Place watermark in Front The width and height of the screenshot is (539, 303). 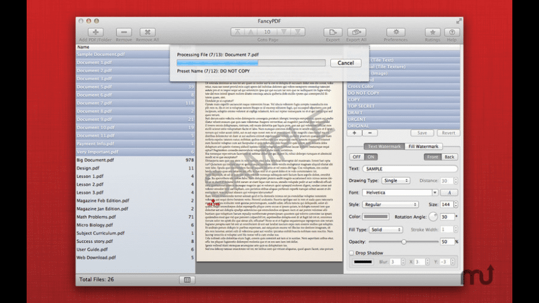[432, 157]
